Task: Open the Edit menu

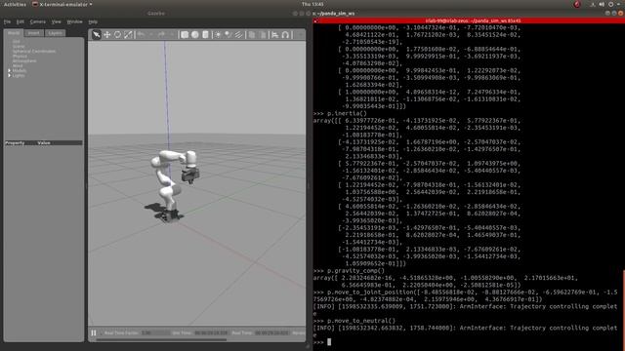Action: [x=21, y=21]
